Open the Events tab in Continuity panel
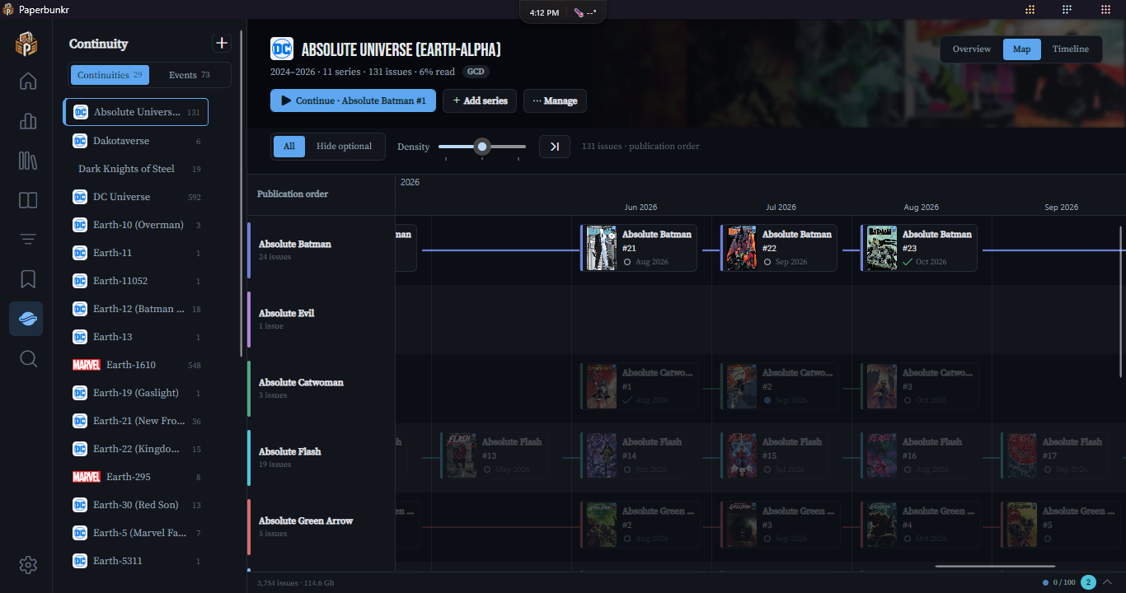Screen dimensions: 1126x593 190,75
